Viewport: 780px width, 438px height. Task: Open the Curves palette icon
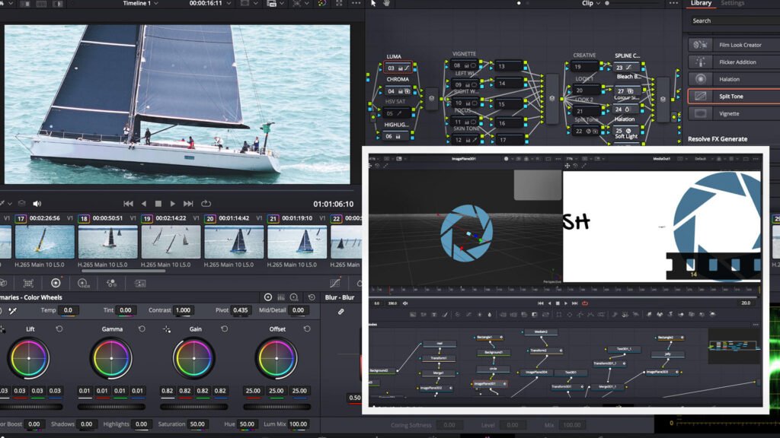335,283
